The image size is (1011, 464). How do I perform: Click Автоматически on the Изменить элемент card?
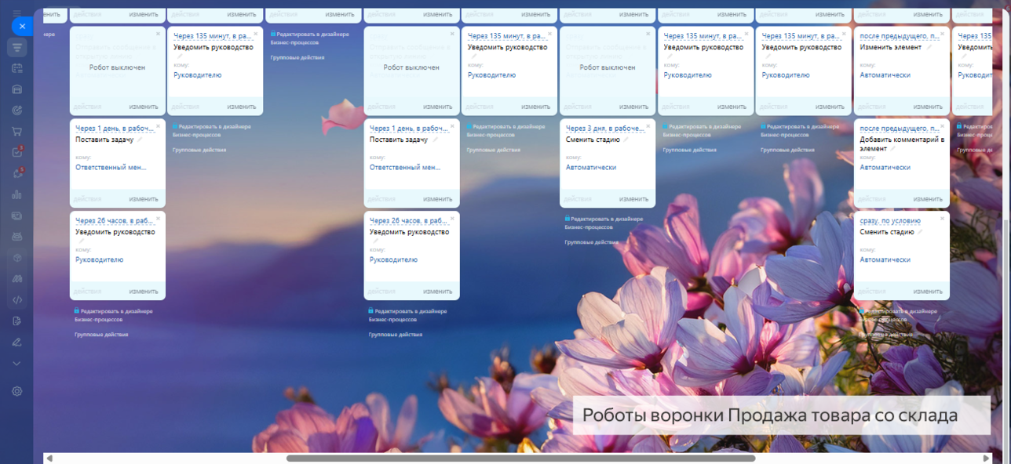885,75
